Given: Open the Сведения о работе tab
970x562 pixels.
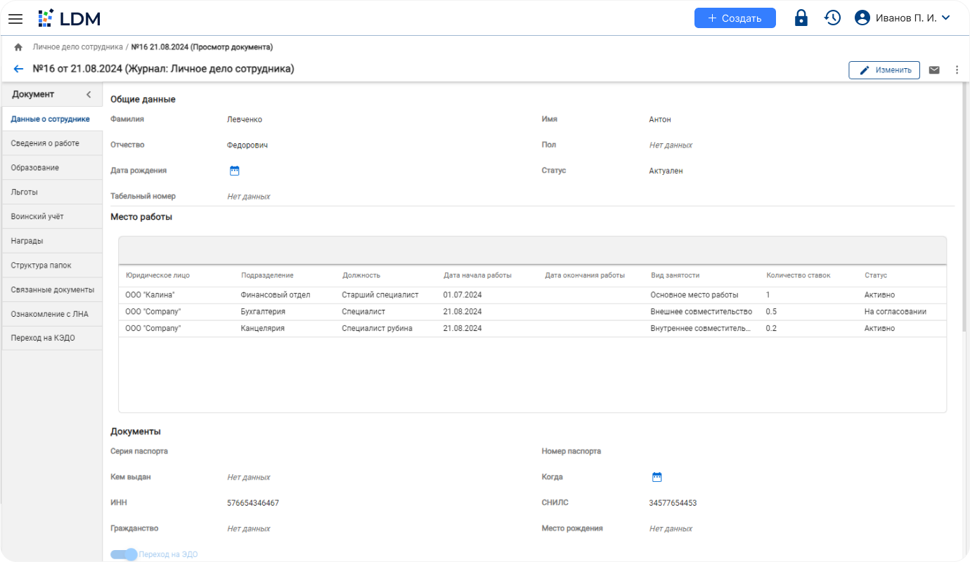Looking at the screenshot, I should point(52,143).
